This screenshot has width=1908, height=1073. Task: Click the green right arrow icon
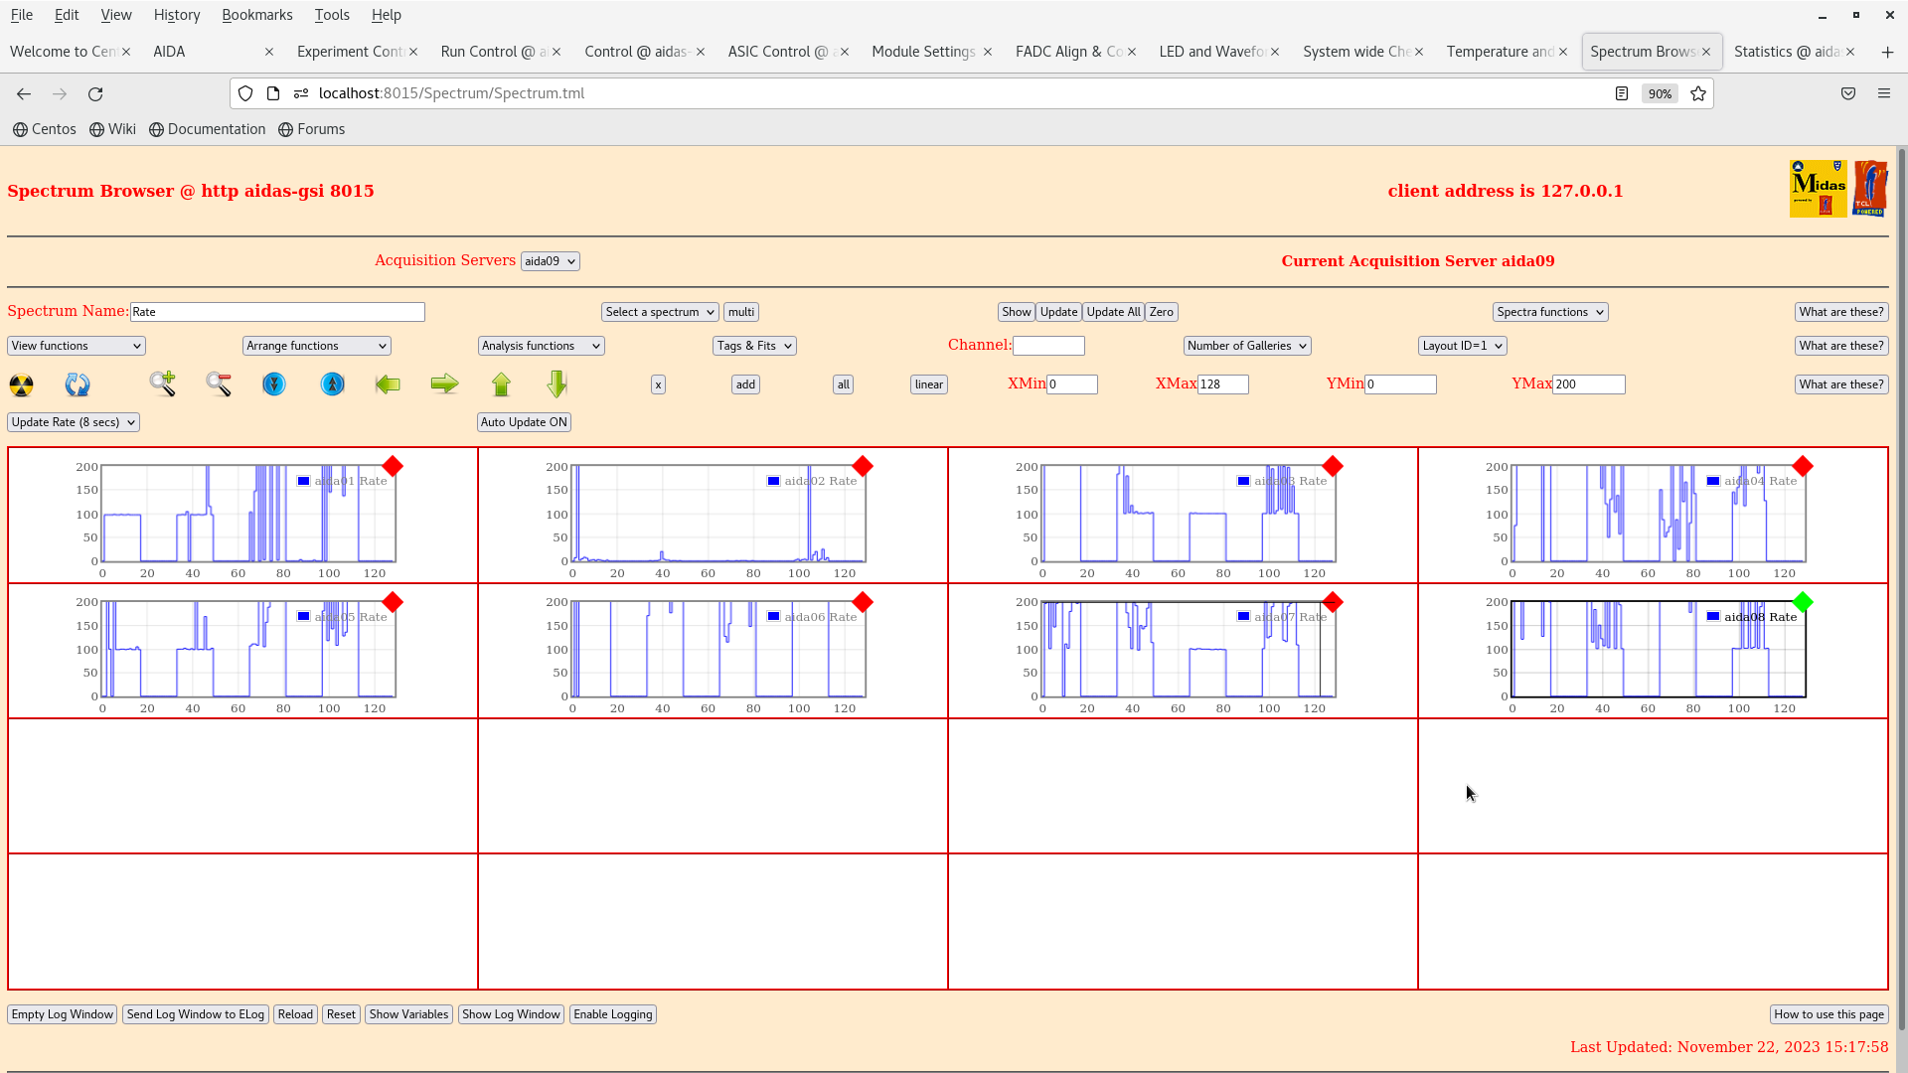(x=444, y=384)
